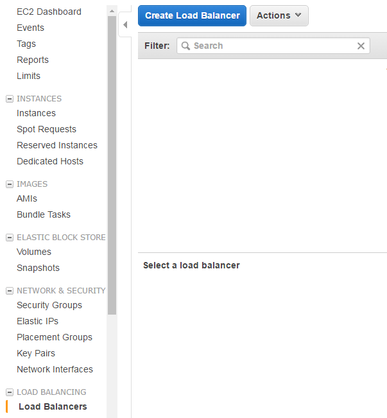View Limits page

(28, 76)
